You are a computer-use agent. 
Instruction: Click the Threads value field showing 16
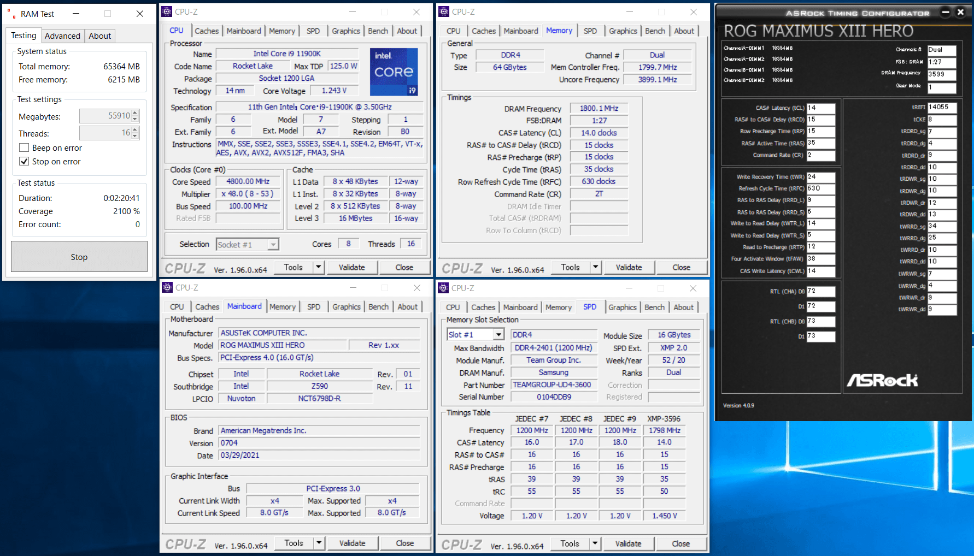105,133
